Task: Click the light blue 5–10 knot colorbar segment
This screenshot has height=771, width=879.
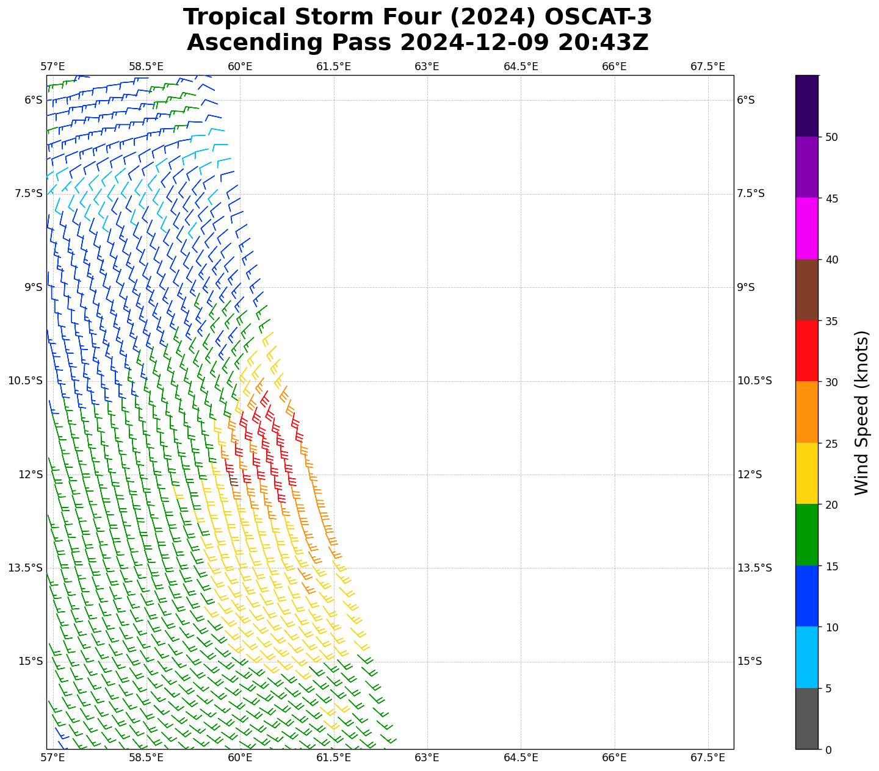Action: pos(806,657)
